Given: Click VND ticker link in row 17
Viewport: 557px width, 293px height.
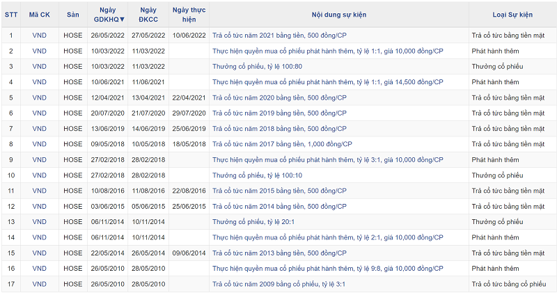Looking at the screenshot, I should 39,284.
